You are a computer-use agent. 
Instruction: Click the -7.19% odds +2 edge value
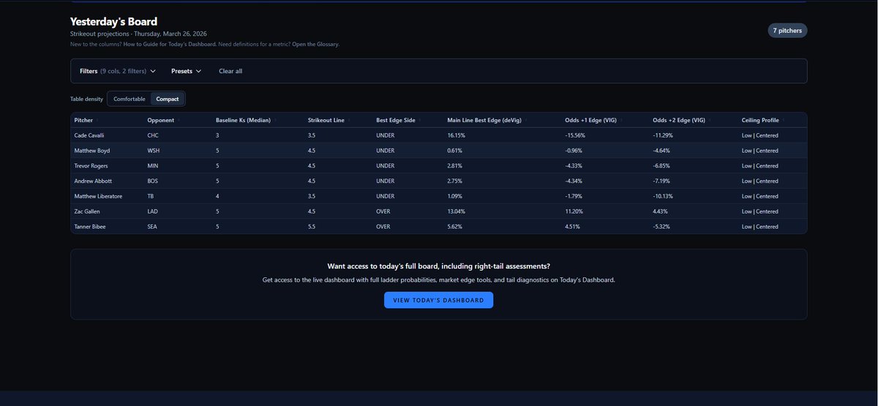point(662,181)
